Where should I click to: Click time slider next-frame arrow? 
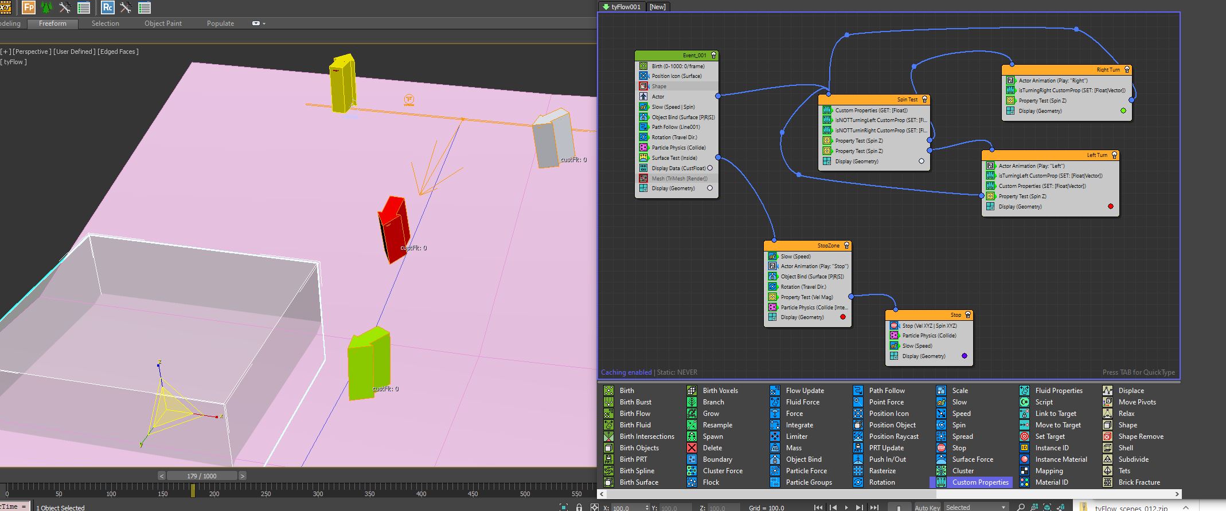pyautogui.click(x=242, y=475)
